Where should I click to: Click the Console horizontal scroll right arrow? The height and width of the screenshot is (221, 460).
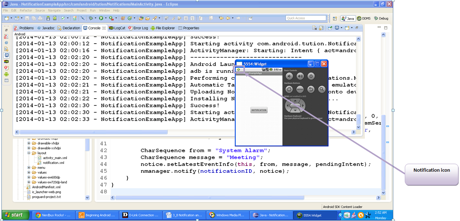pos(354,132)
